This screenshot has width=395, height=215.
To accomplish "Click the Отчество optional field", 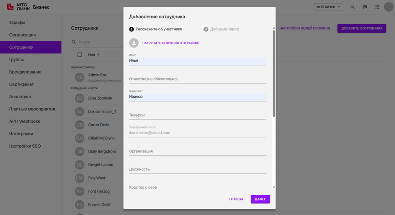I will [x=197, y=79].
